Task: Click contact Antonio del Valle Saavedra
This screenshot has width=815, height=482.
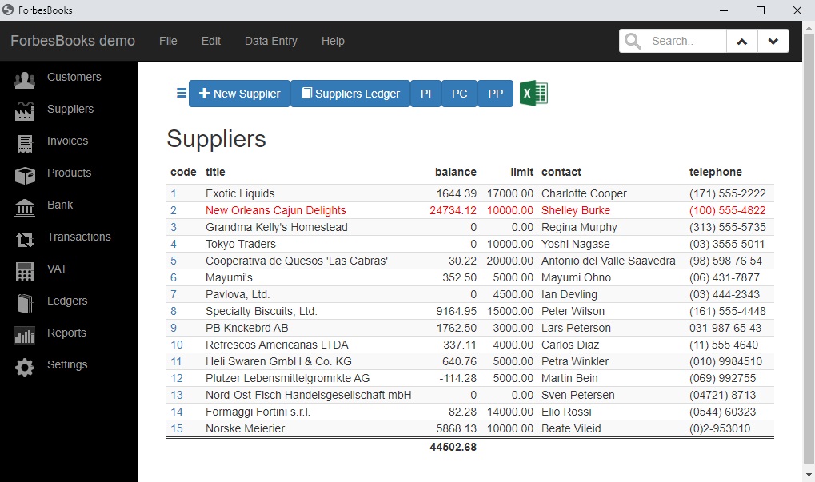Action: 609,261
